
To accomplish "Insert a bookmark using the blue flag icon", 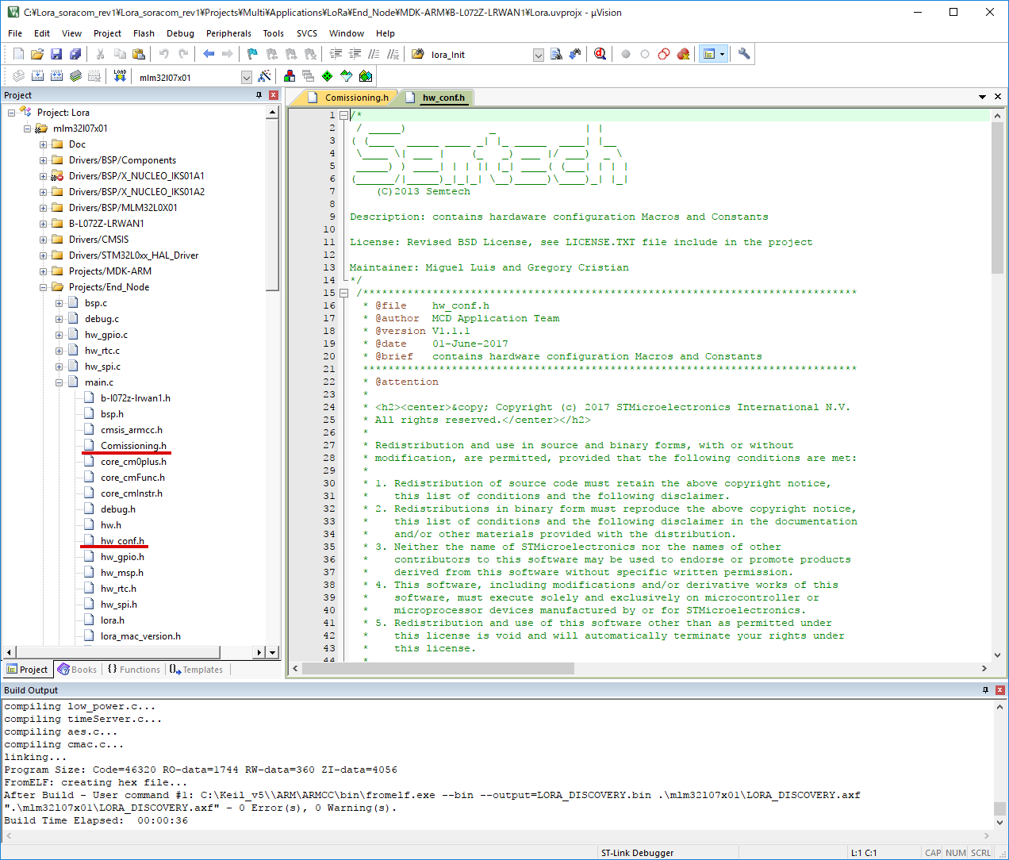I will 252,54.
